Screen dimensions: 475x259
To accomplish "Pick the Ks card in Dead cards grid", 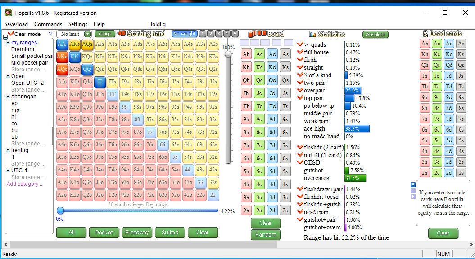I will [x=461, y=54].
